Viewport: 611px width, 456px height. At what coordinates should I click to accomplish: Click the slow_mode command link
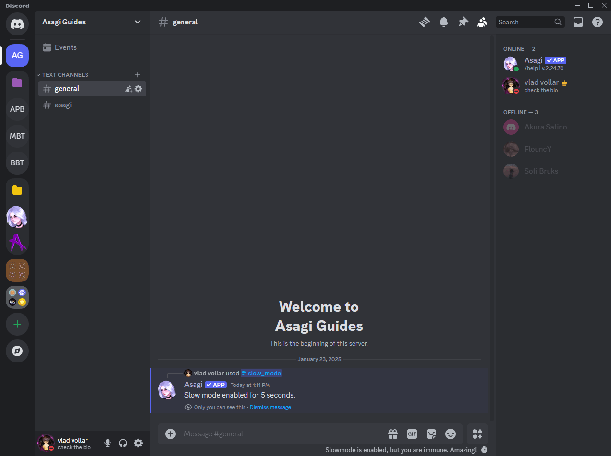(x=261, y=373)
